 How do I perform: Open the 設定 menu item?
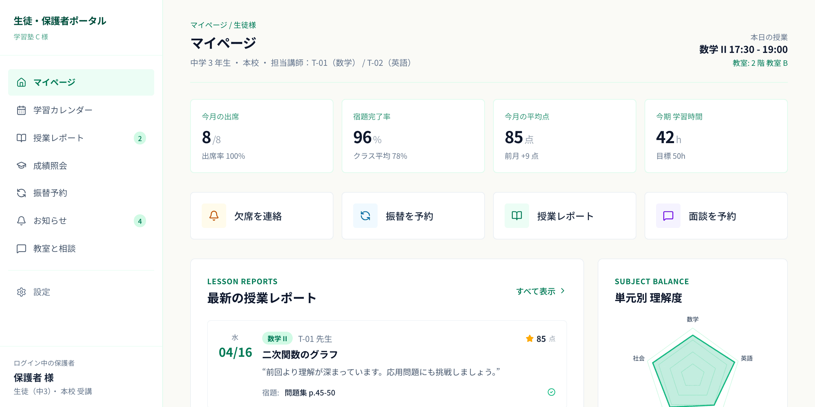tap(41, 292)
